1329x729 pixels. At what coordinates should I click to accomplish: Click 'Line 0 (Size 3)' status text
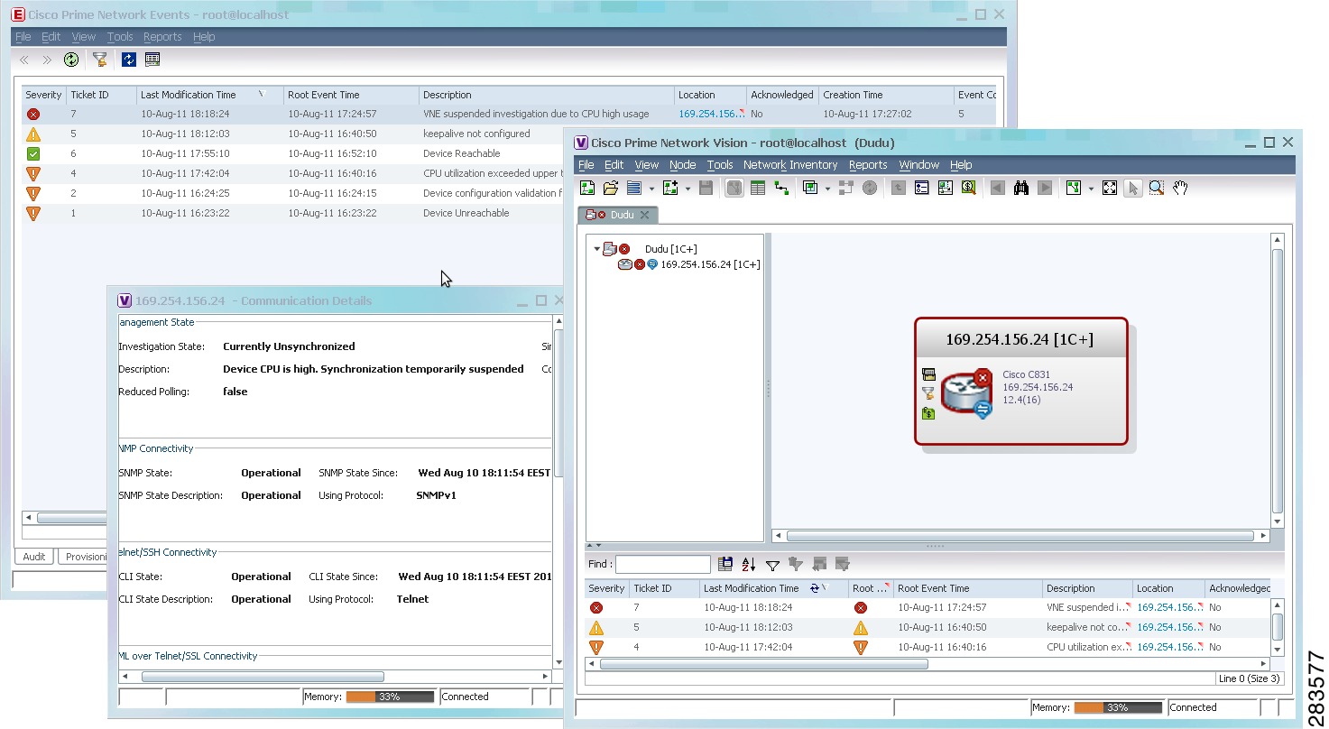tap(1249, 678)
